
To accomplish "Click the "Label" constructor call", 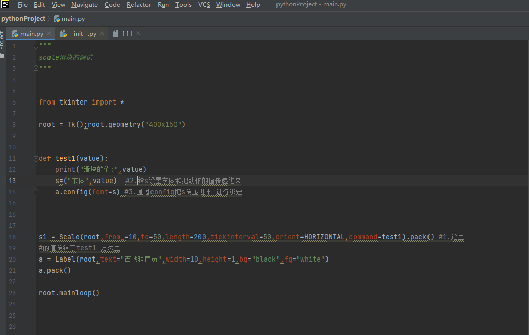I will 65,260.
